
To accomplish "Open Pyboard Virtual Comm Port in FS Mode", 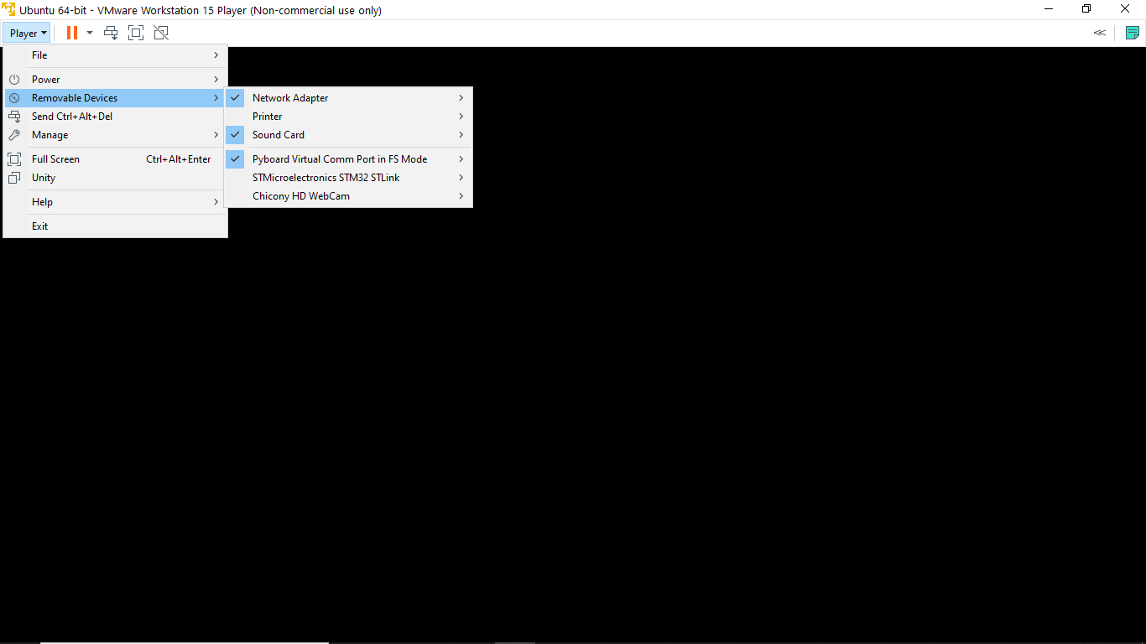I will point(348,159).
